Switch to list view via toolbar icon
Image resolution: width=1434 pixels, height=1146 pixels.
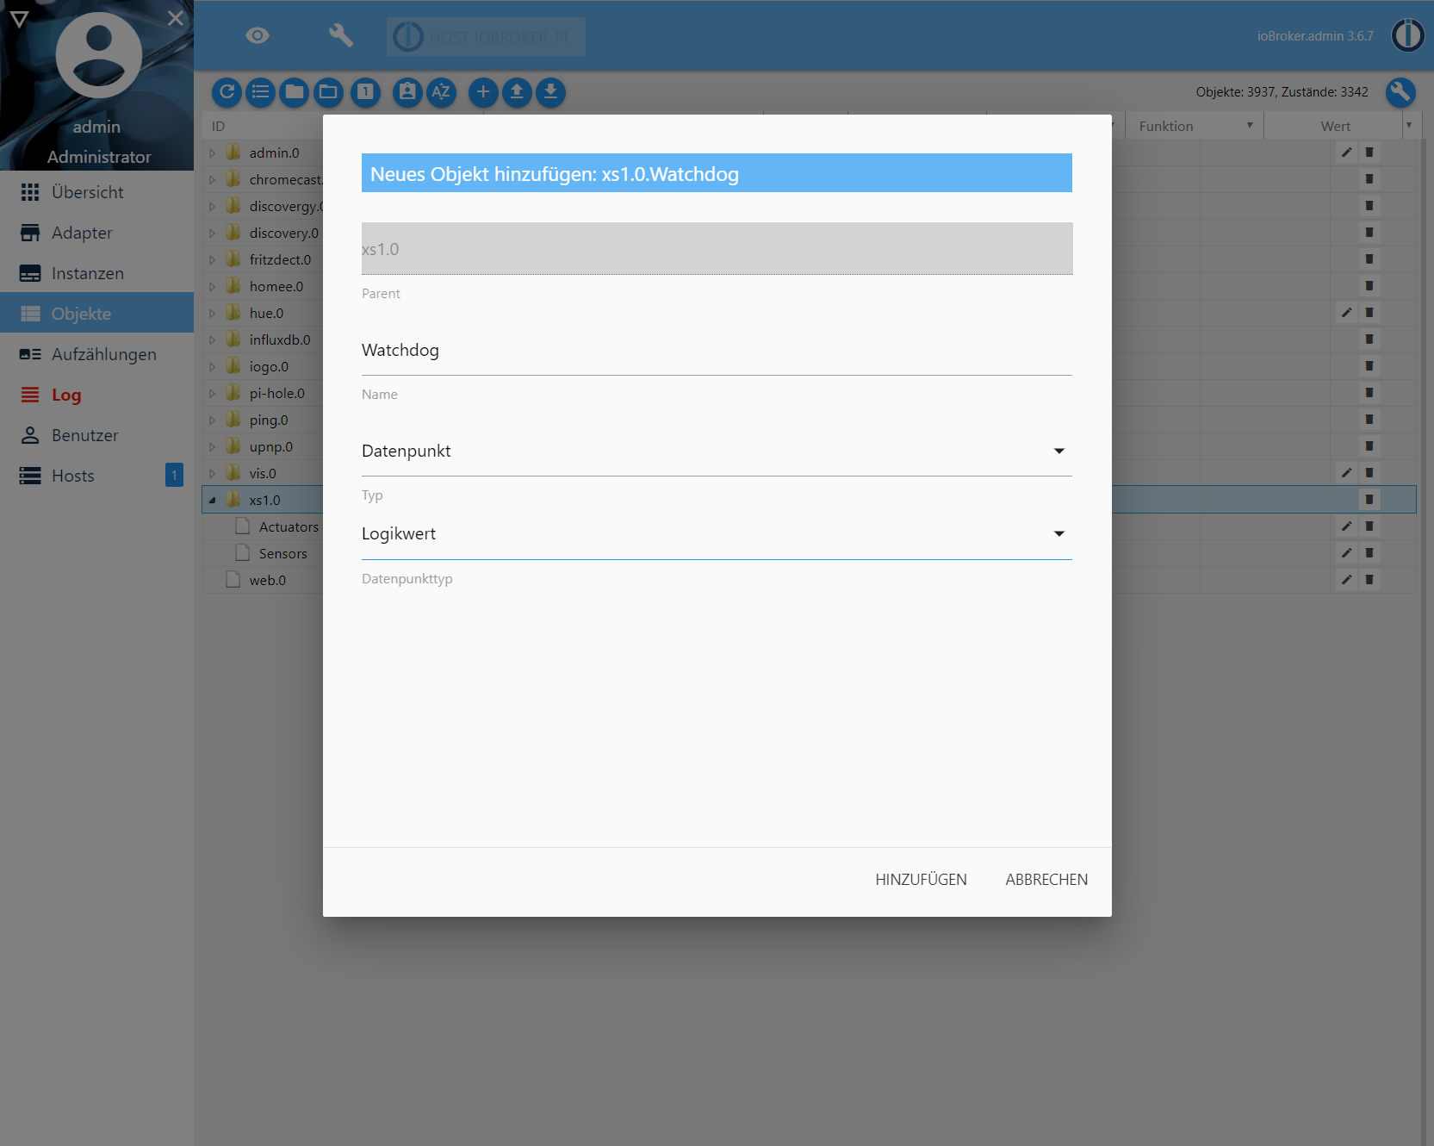tap(261, 92)
